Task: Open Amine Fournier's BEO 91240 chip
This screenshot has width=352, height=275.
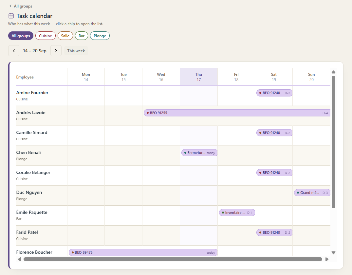Action: tap(274, 93)
